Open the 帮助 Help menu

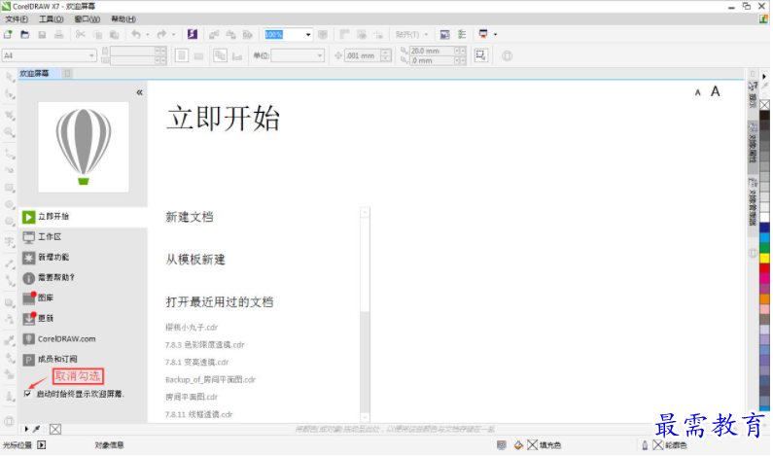click(123, 19)
